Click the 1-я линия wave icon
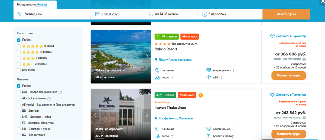Image resolution: width=325 pixels, height=140 pixels. click(157, 70)
